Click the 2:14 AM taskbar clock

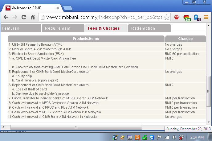pyautogui.click(x=197, y=137)
